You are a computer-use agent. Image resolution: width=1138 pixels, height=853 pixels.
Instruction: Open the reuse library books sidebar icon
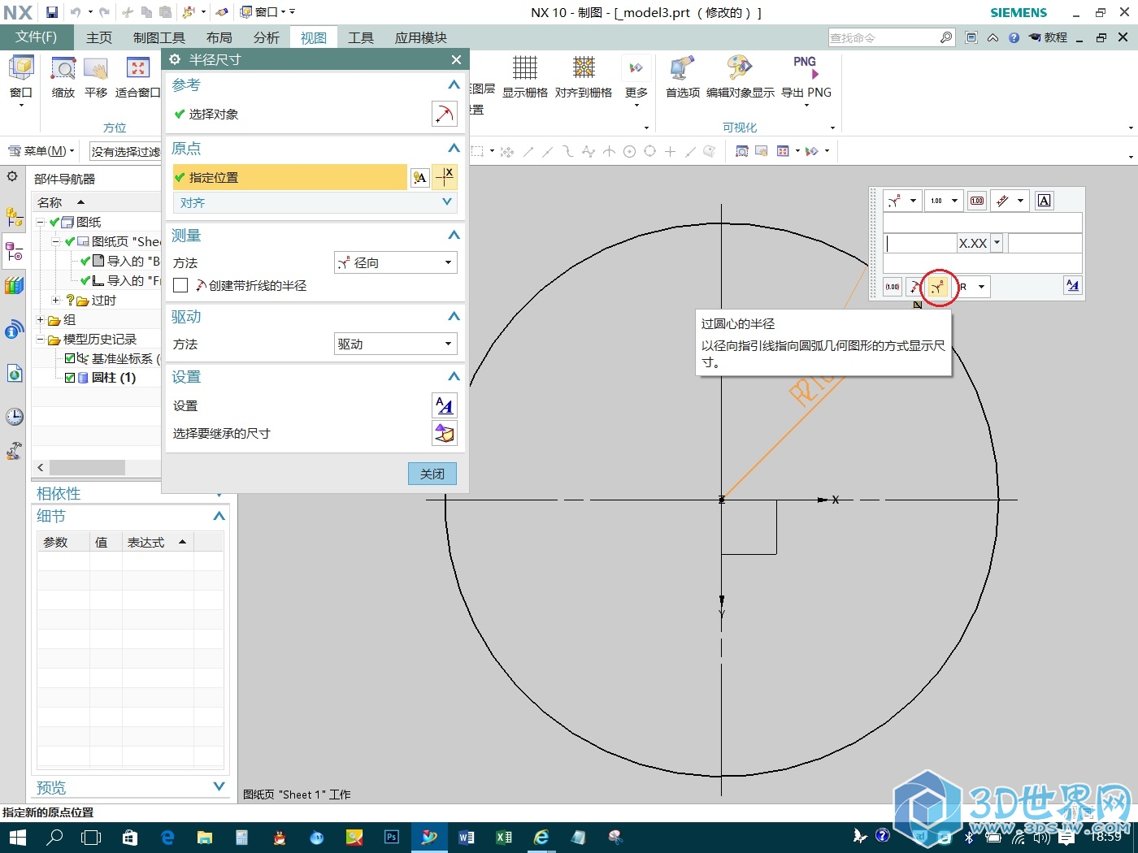(15, 286)
